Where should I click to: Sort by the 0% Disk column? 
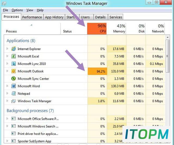click(x=136, y=29)
